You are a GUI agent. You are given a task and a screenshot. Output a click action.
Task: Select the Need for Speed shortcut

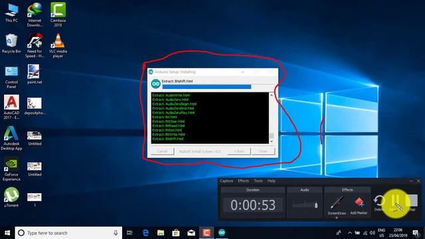35,46
